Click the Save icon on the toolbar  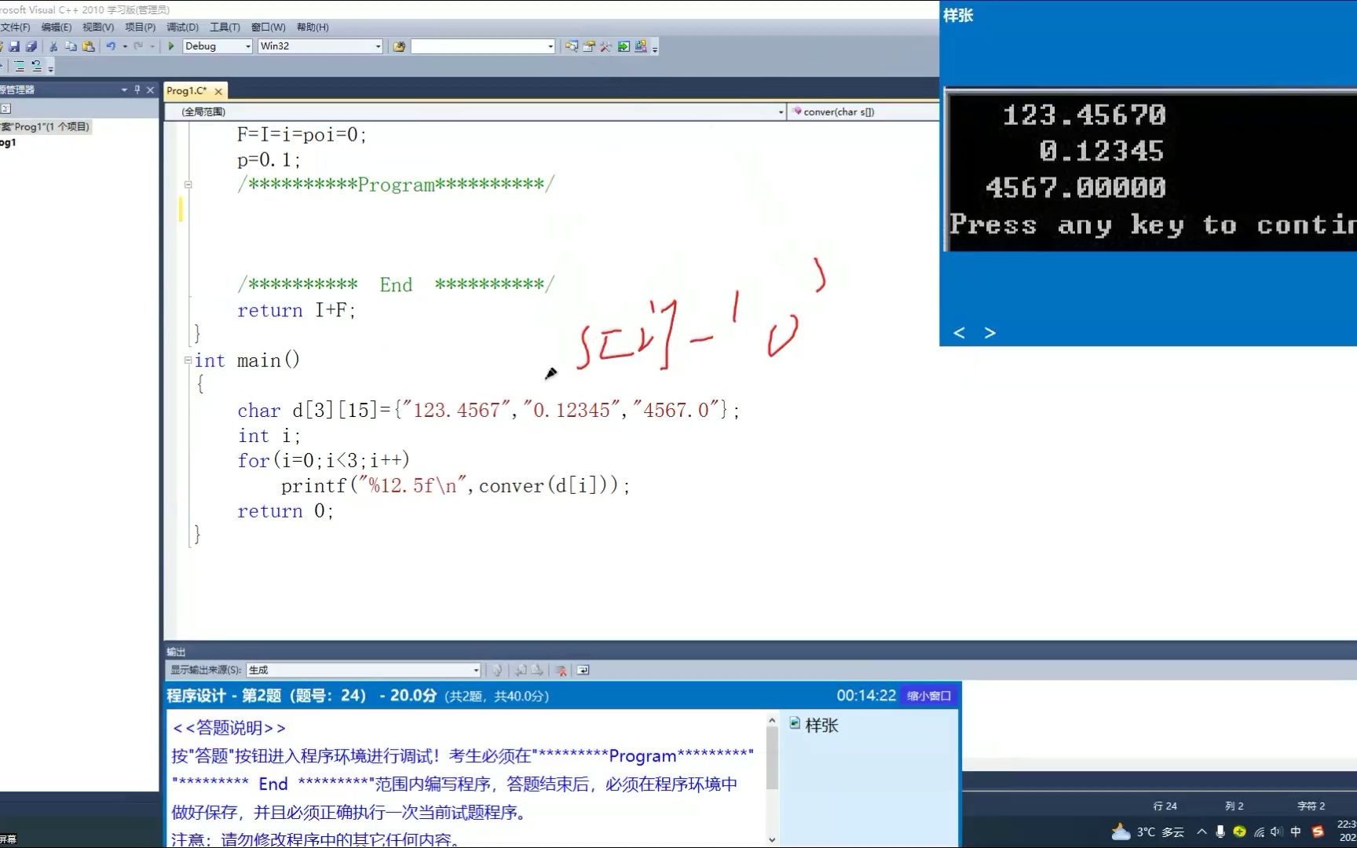coord(14,46)
